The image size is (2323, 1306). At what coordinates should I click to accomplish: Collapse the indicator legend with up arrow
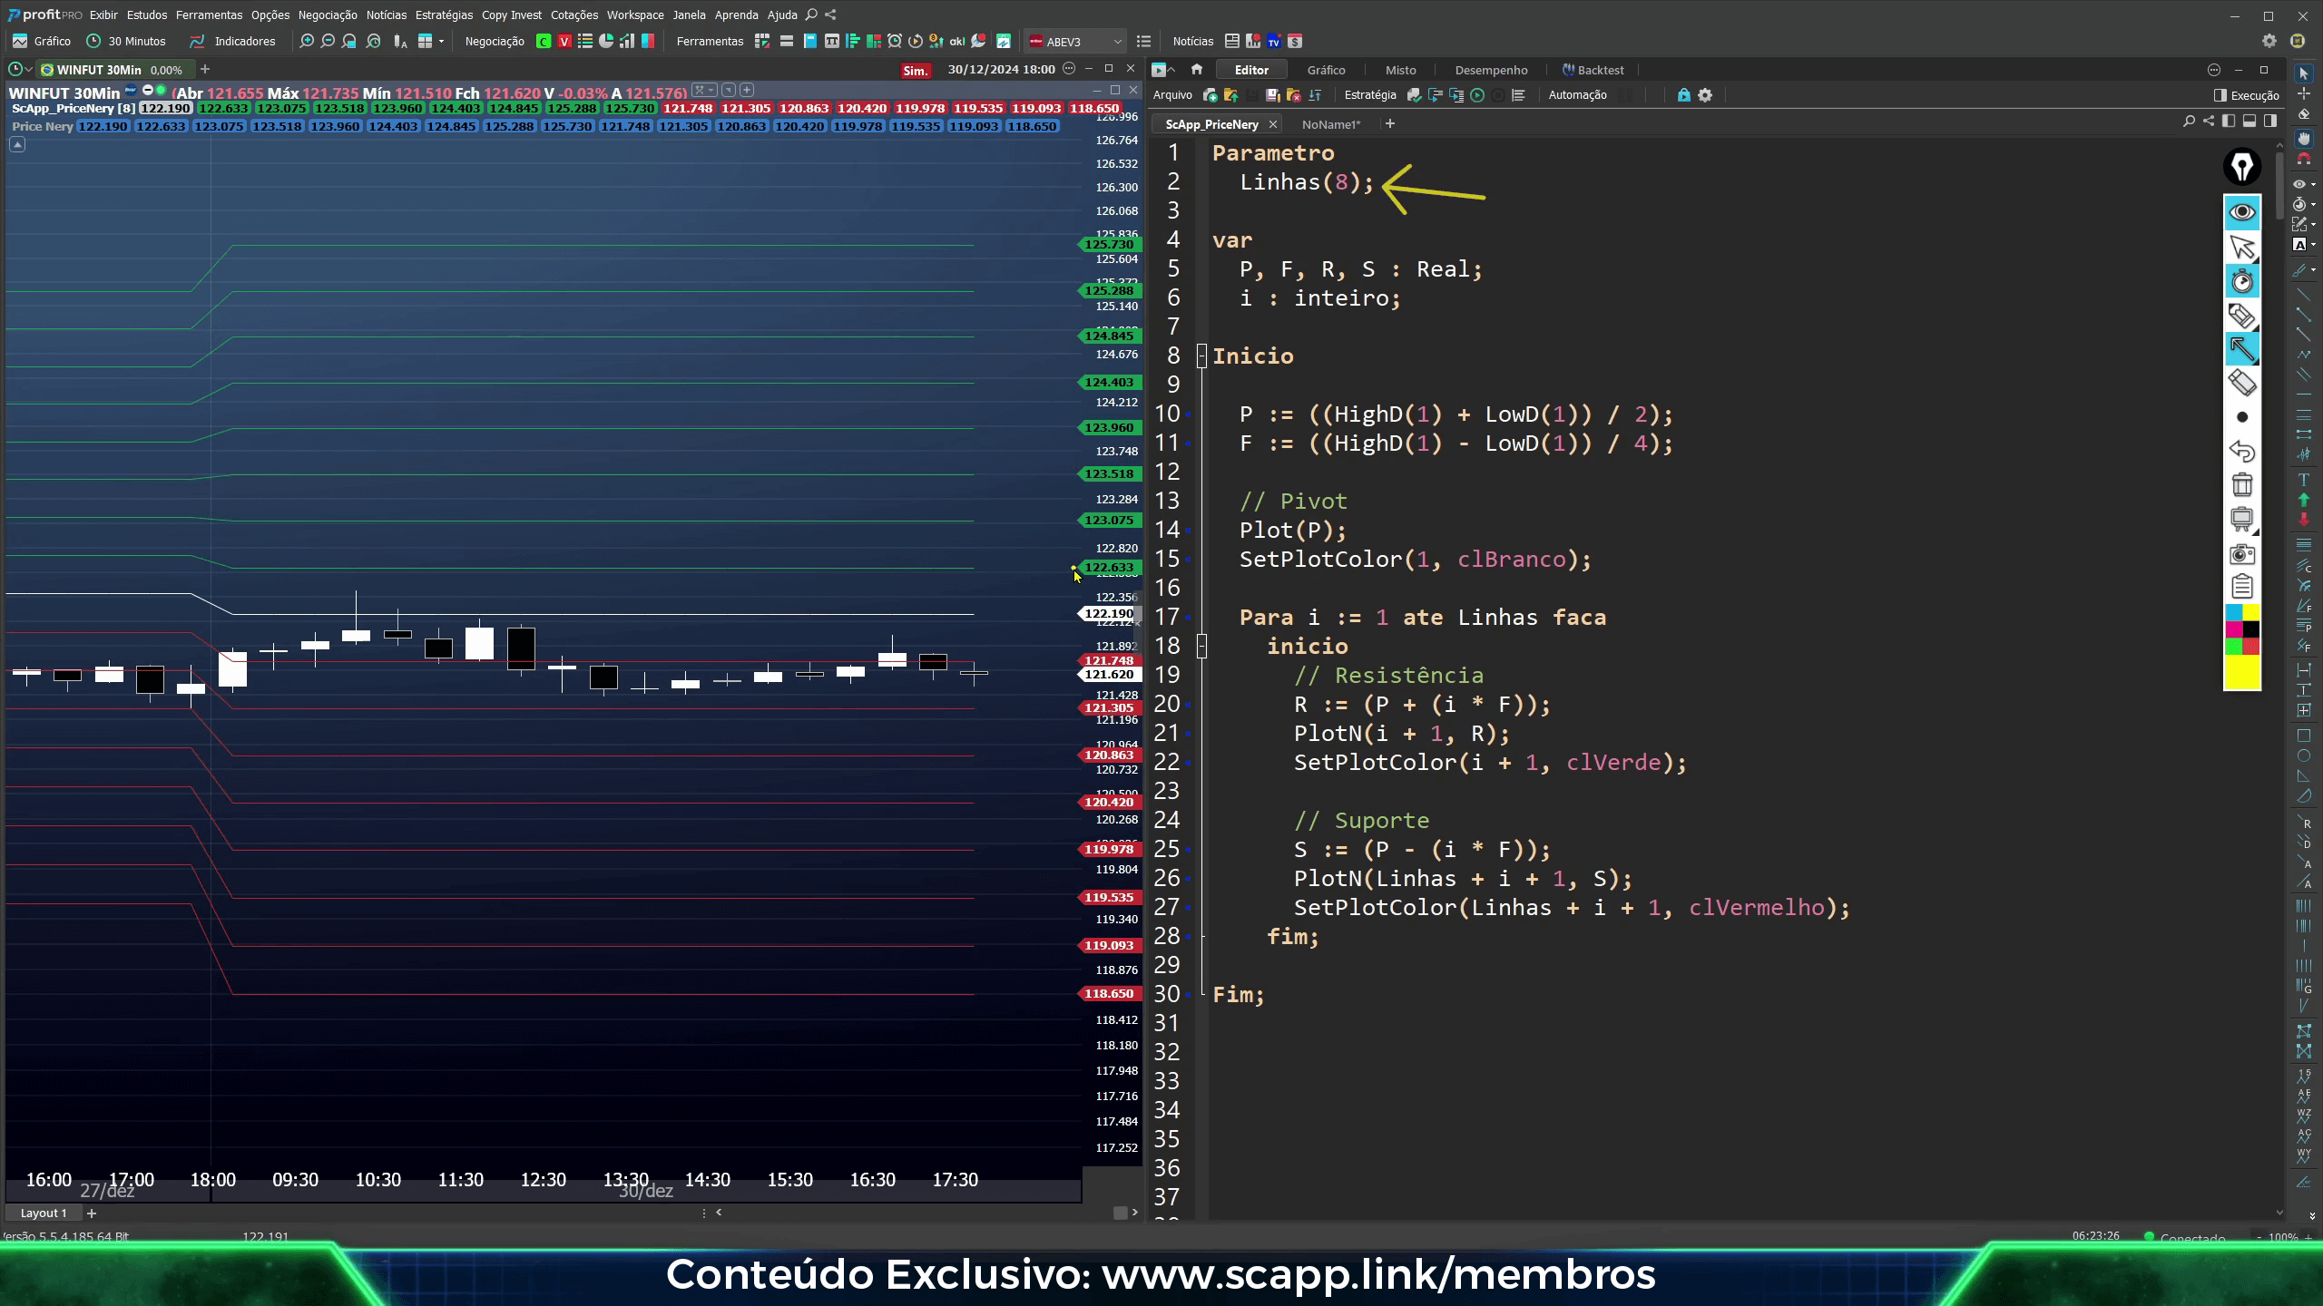17,144
